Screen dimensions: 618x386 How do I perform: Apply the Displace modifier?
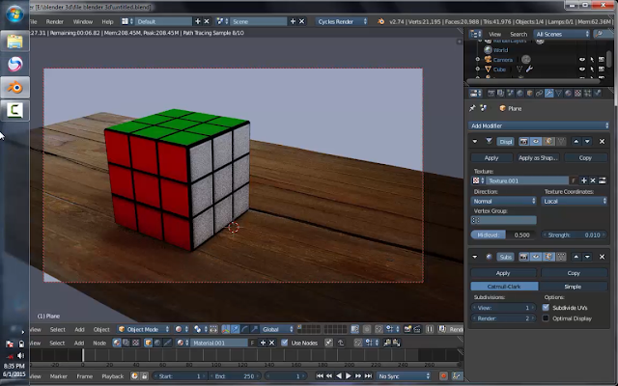(492, 158)
